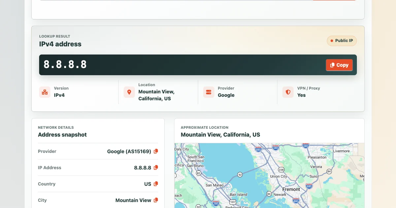Click the NETWORK DETAILS label
The image size is (396, 208).
tap(56, 127)
